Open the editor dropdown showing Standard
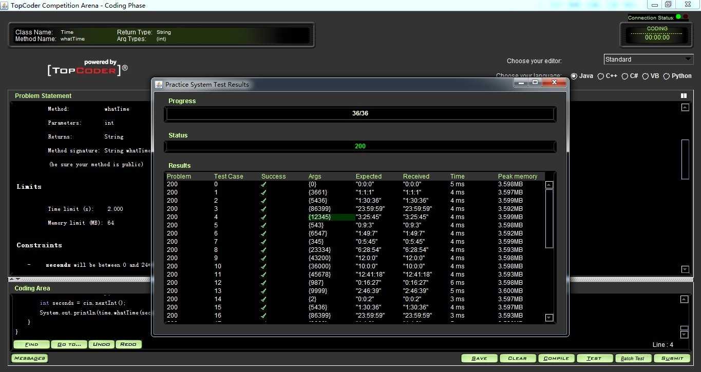This screenshot has width=701, height=372. coord(649,59)
